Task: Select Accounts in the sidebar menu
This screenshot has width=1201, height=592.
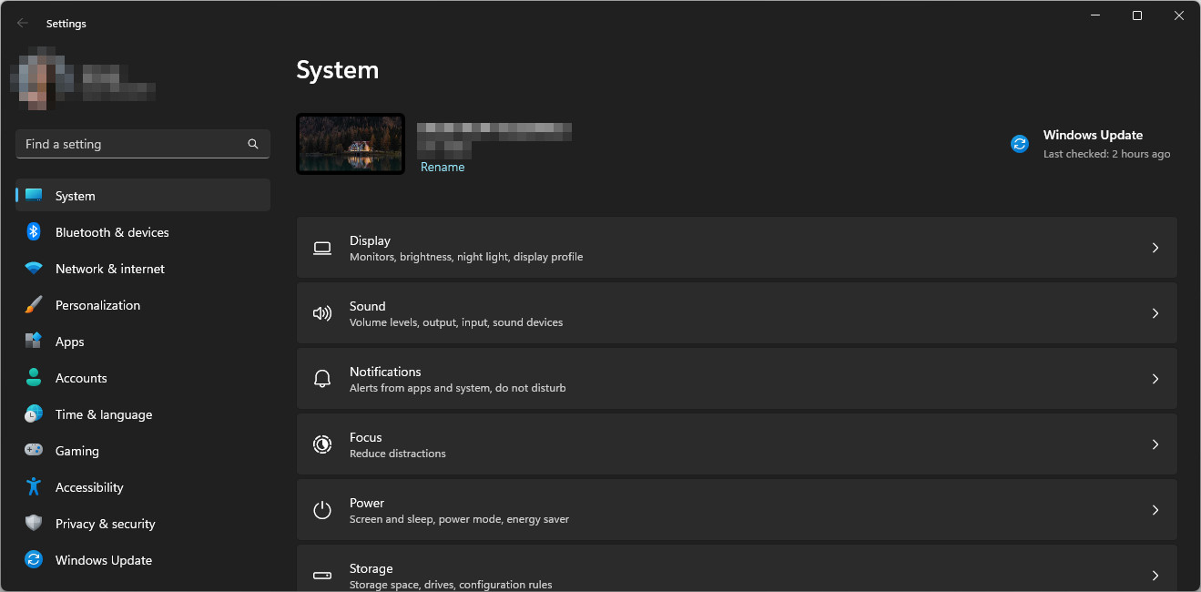Action: point(81,378)
